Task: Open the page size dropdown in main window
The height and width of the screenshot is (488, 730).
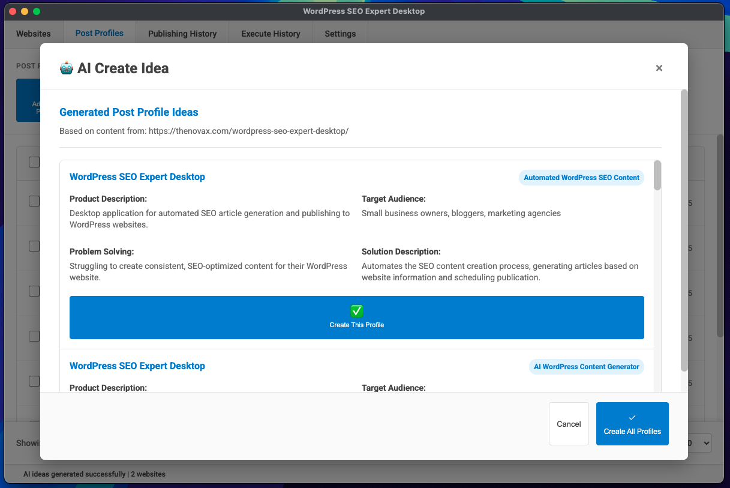Action: coord(700,443)
